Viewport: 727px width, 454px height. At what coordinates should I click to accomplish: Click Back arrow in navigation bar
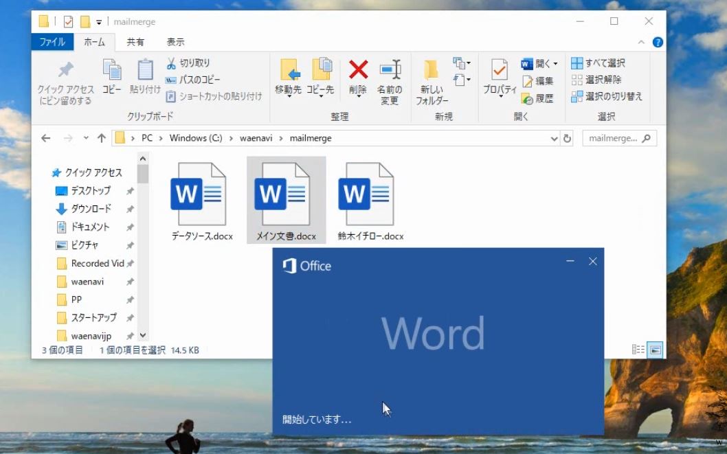45,138
